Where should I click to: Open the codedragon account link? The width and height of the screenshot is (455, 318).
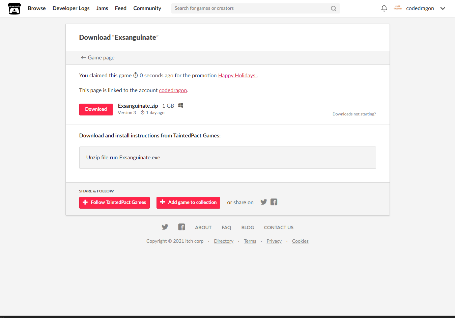pos(173,90)
